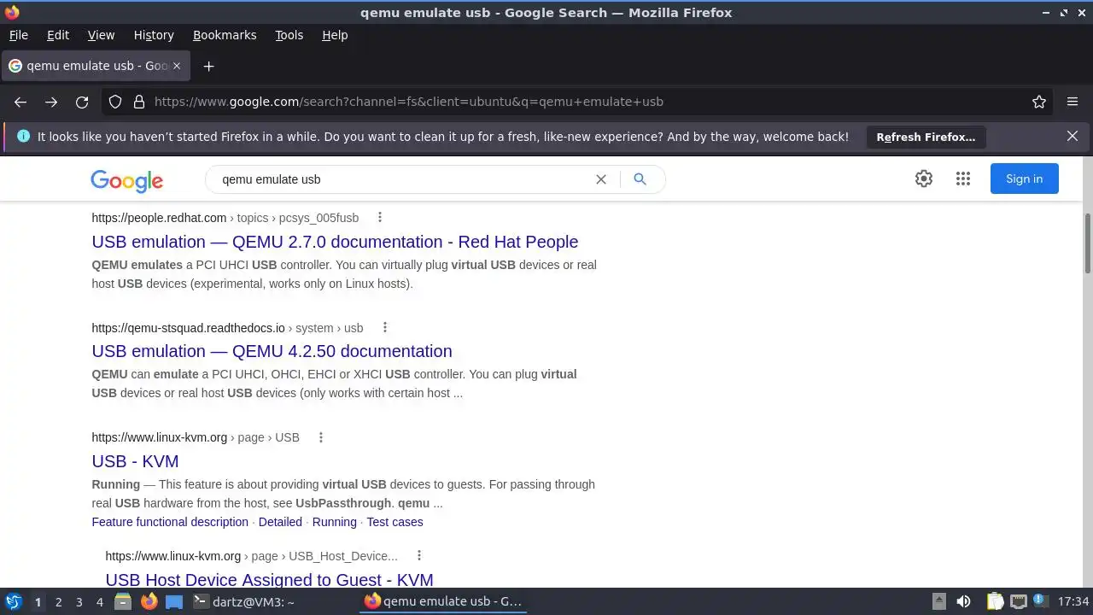Image resolution: width=1093 pixels, height=615 pixels.
Task: Click the update notifier tray icon
Action: [1040, 601]
